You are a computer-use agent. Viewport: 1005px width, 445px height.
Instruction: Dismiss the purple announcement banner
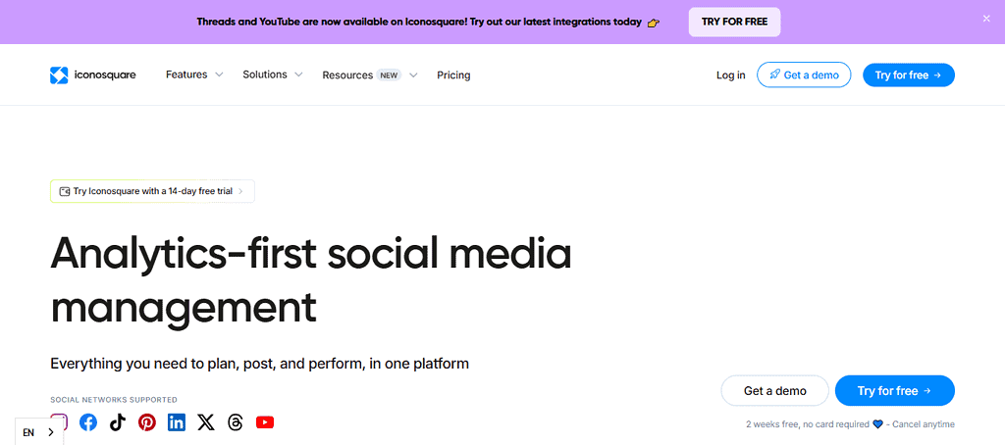point(986,19)
